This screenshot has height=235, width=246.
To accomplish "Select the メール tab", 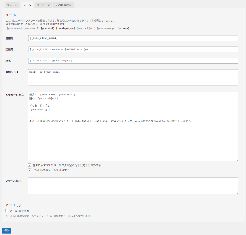I will point(27,5).
